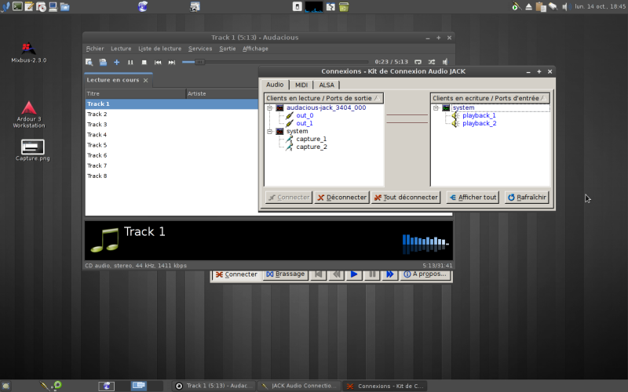Switch to Track 1 Audacious taskbar entry
Screen dimensions: 628x392
pyautogui.click(x=214, y=386)
